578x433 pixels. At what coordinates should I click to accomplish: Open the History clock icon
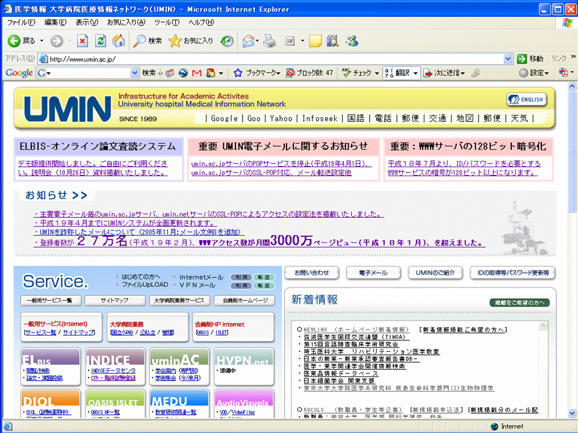click(227, 41)
